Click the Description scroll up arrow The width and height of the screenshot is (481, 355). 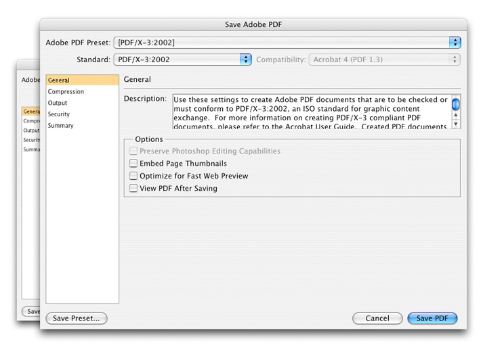(456, 115)
